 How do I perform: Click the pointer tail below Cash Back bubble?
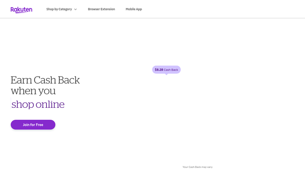pos(166,74)
